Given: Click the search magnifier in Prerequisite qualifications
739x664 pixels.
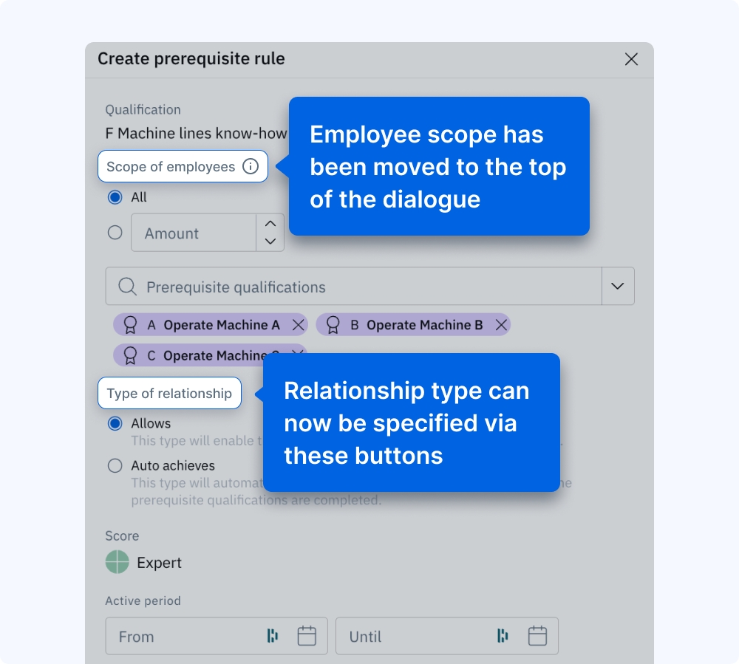Looking at the screenshot, I should coord(127,287).
